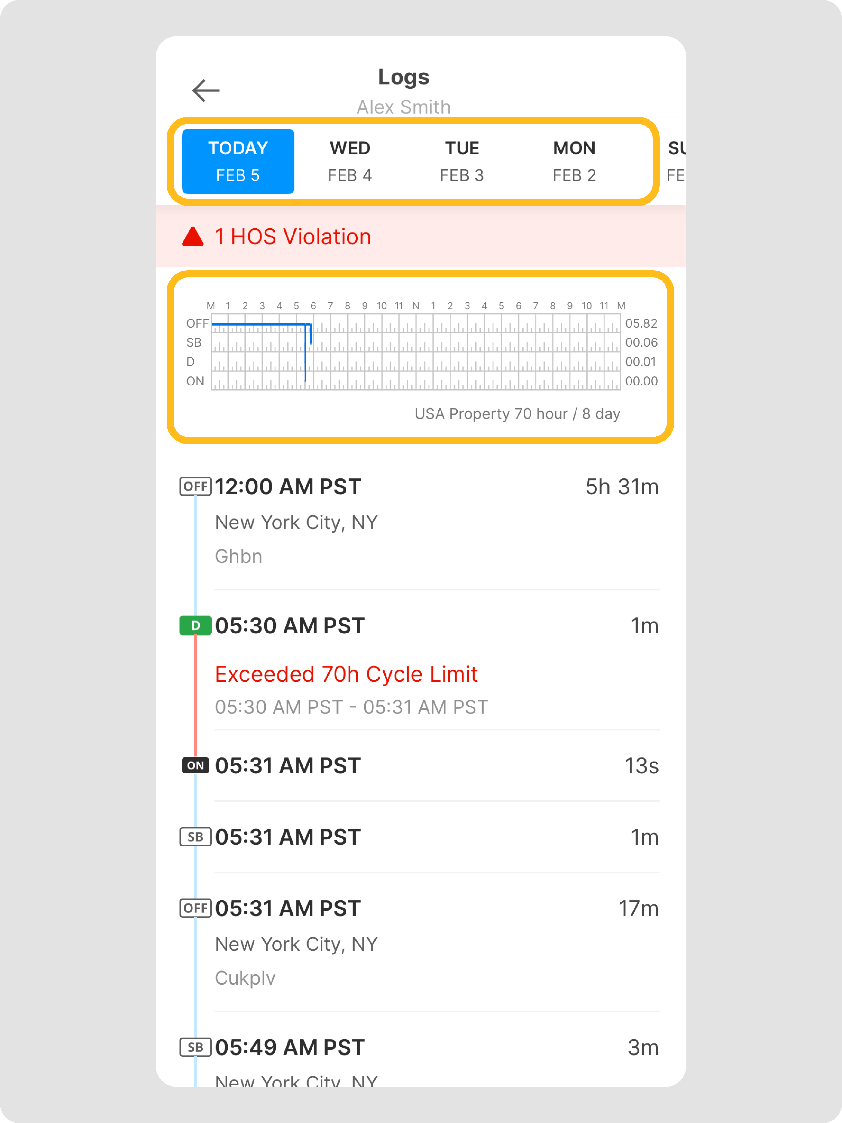Image resolution: width=842 pixels, height=1123 pixels.
Task: Click the OFF status badge at 12:00 AM
Action: coord(195,486)
